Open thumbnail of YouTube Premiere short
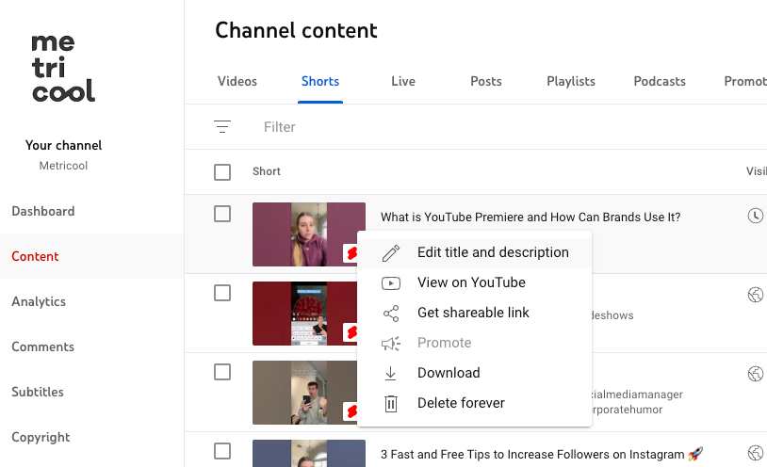 [x=309, y=234]
